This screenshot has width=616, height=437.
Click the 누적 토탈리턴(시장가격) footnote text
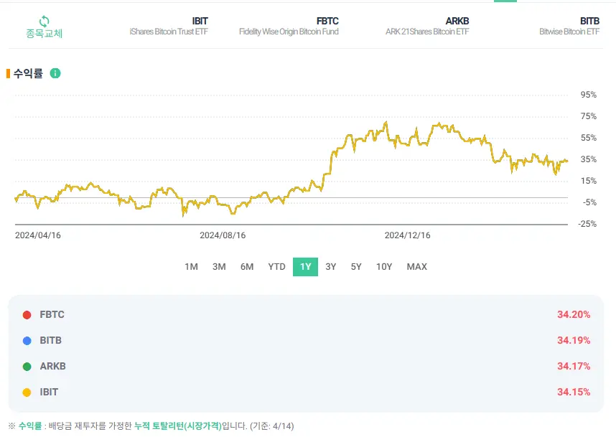tap(177, 426)
